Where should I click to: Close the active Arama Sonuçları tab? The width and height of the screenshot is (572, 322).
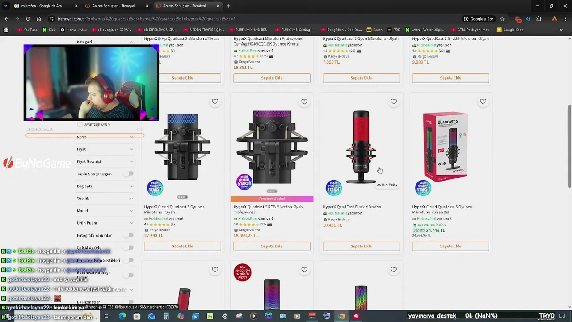click(x=218, y=6)
